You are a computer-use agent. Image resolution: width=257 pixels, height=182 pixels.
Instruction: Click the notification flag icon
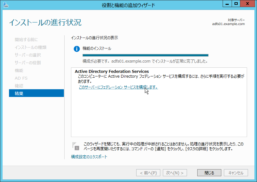click(75, 146)
